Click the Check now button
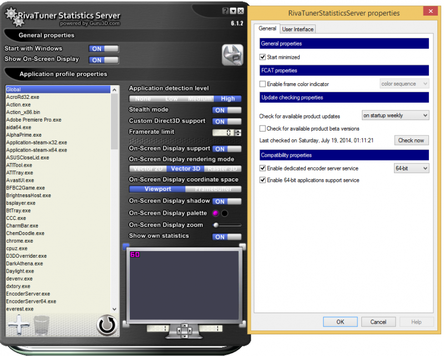The image size is (444, 356). (411, 141)
